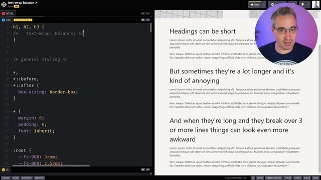This screenshot has height=180, width=321.
Task: Open dropdown arrow next to pin icon
Action: [x=308, y=4]
